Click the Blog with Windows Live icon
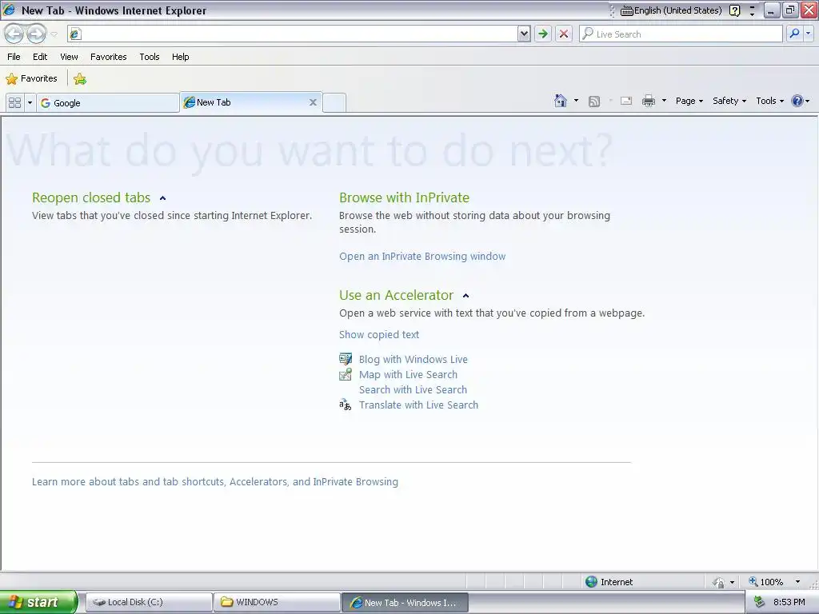The height and width of the screenshot is (614, 819). point(346,359)
